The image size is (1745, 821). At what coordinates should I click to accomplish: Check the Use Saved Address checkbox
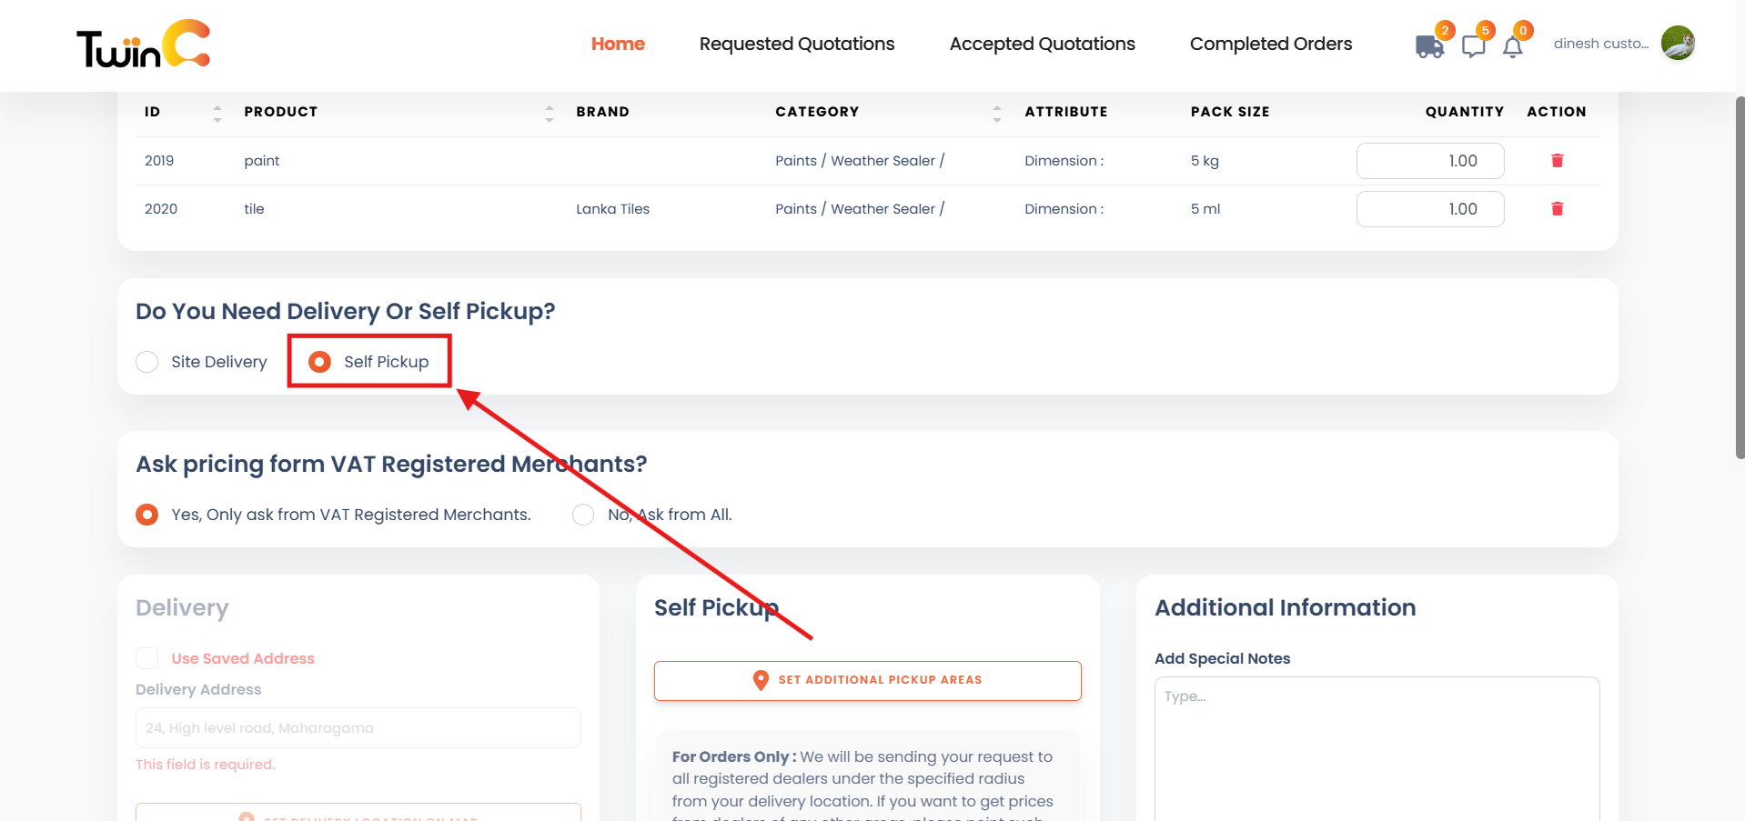pyautogui.click(x=147, y=658)
